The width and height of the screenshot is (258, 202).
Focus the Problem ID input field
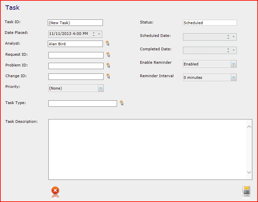click(76, 66)
